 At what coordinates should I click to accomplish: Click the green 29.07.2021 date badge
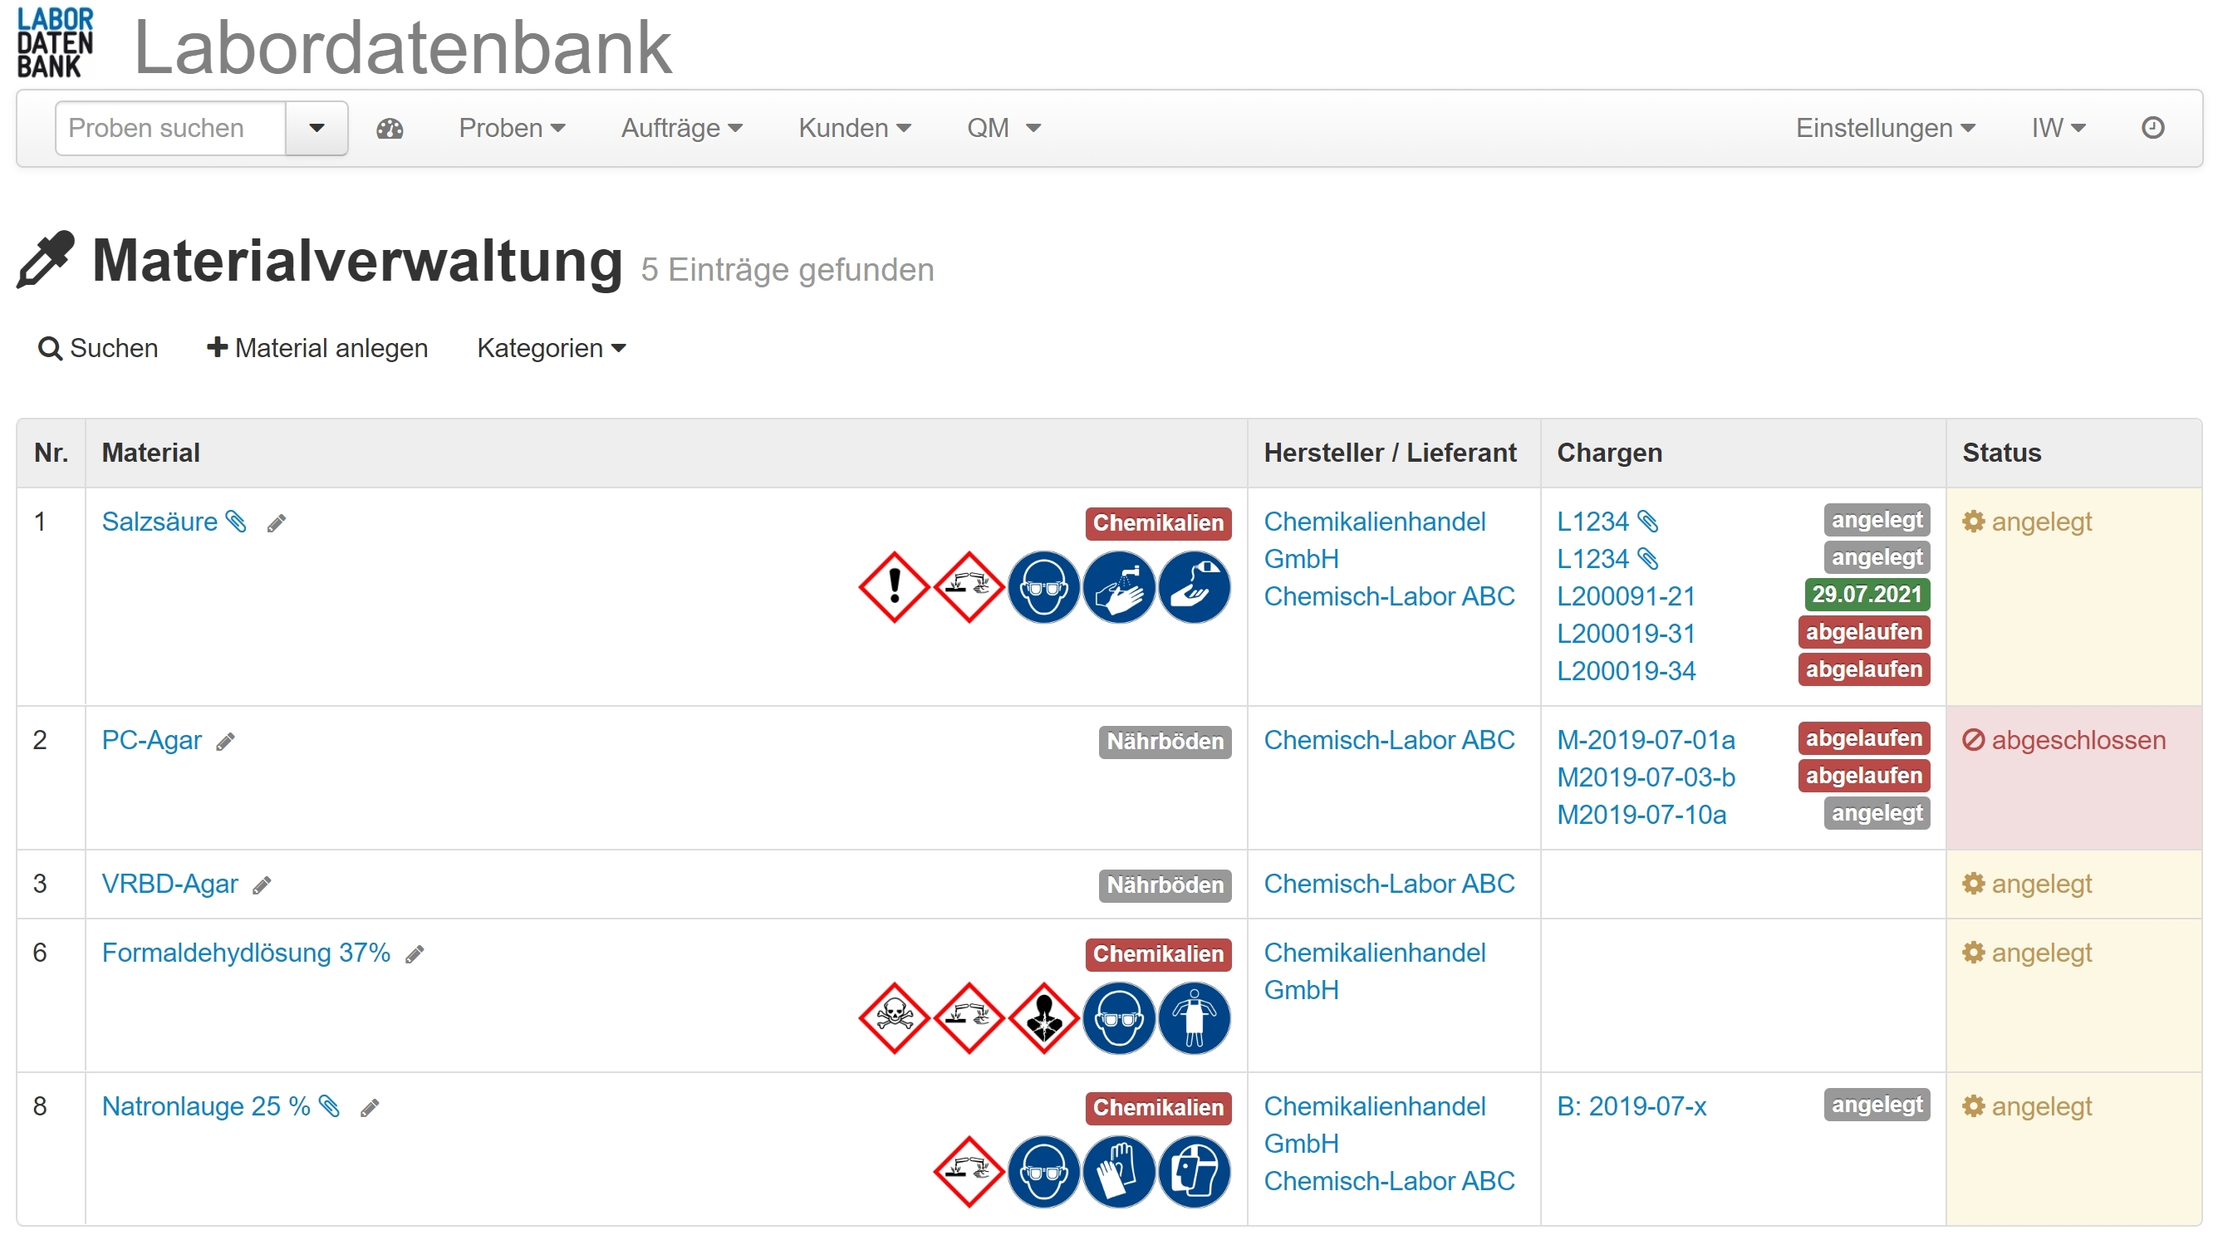pos(1866,594)
